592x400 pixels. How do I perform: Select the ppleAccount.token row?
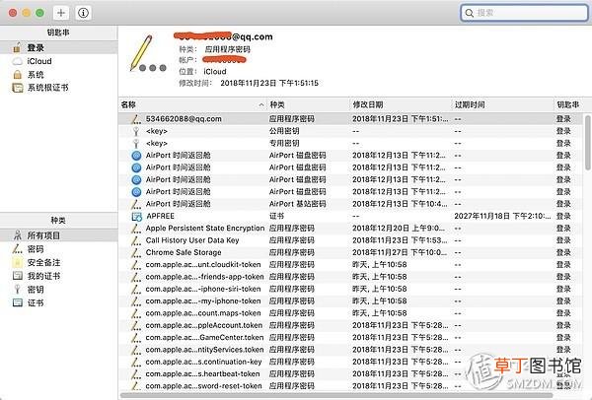point(351,325)
